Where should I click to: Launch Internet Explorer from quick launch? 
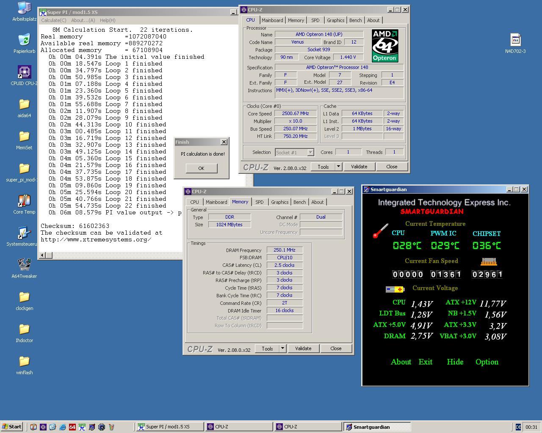[62, 427]
